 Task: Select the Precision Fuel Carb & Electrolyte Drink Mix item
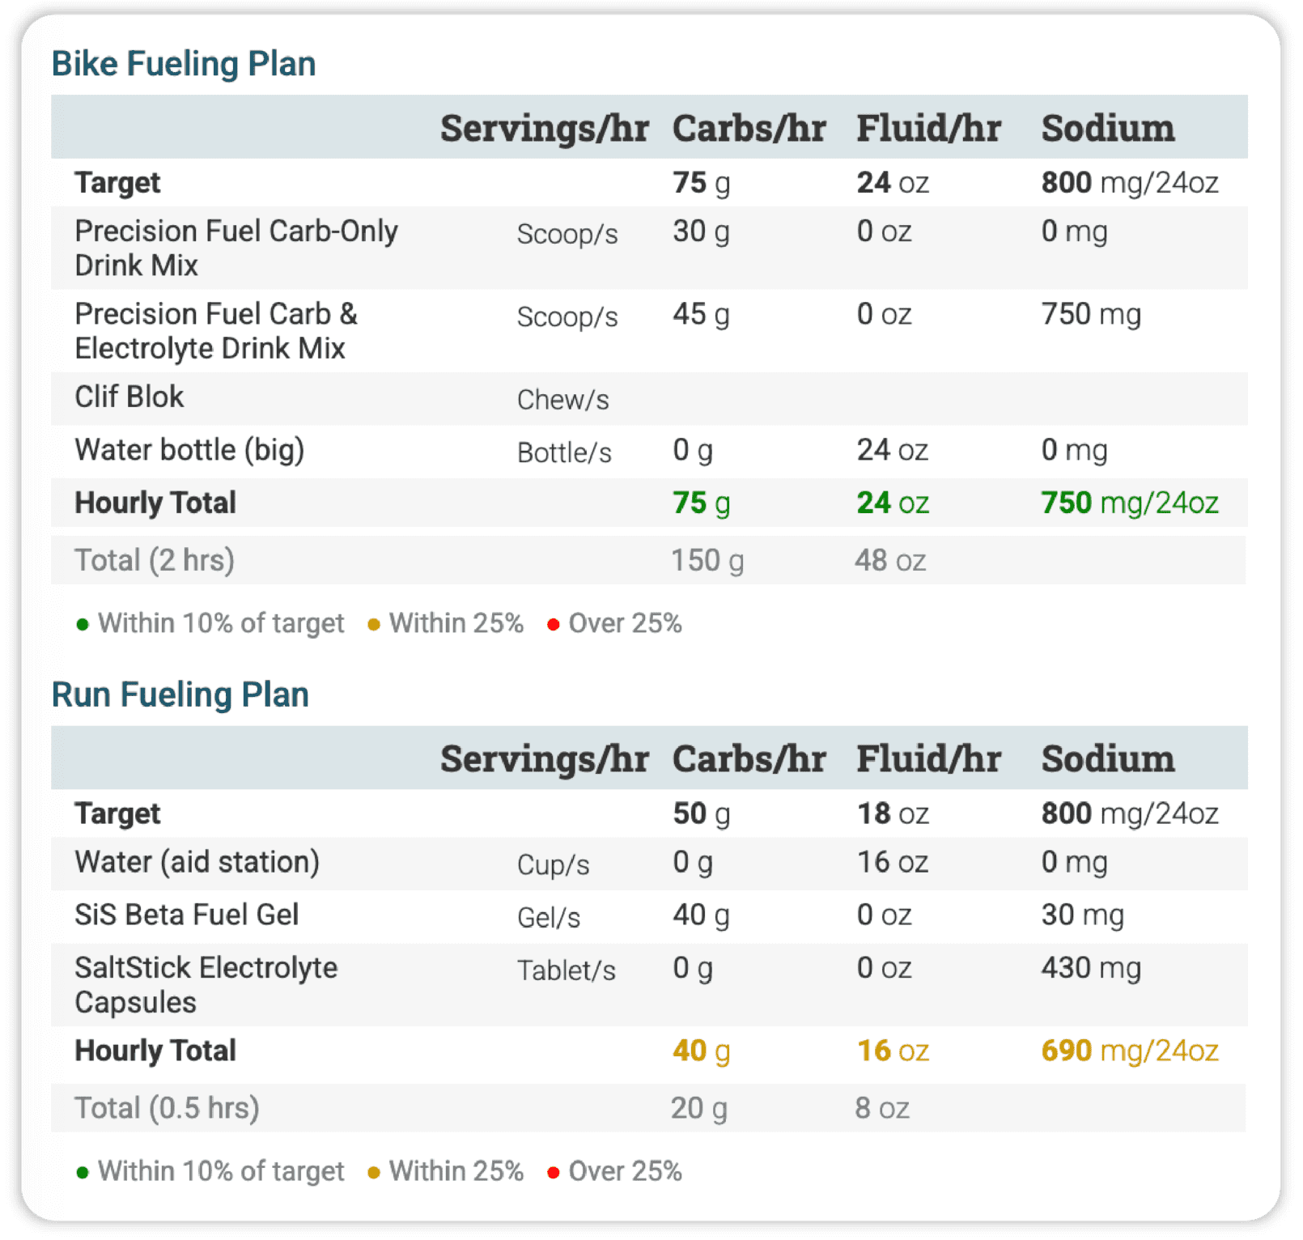point(216,330)
